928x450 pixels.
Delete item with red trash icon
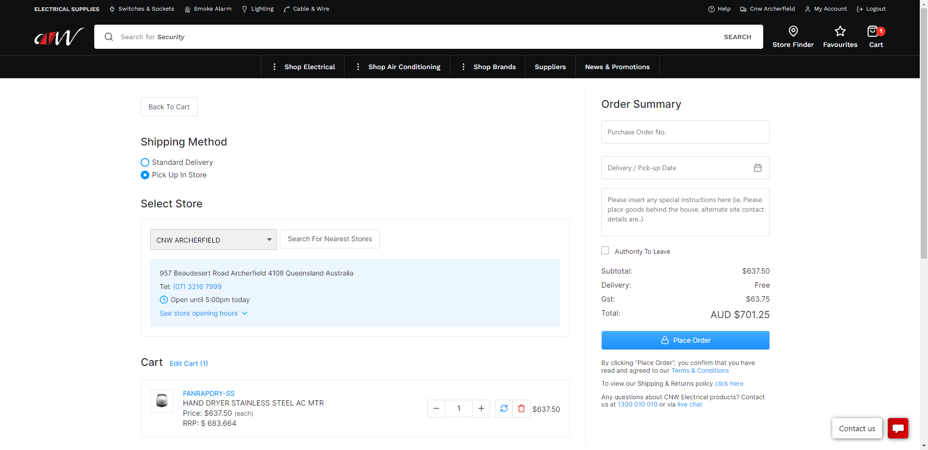[x=522, y=408]
